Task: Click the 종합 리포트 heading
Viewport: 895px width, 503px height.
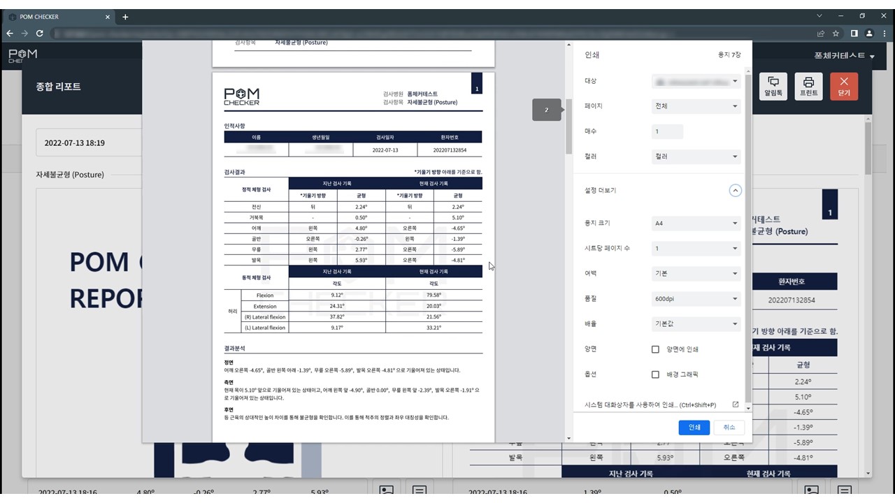Action: 58,87
